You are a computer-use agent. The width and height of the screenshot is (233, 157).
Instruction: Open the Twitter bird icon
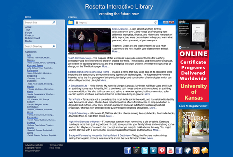click(x=145, y=150)
